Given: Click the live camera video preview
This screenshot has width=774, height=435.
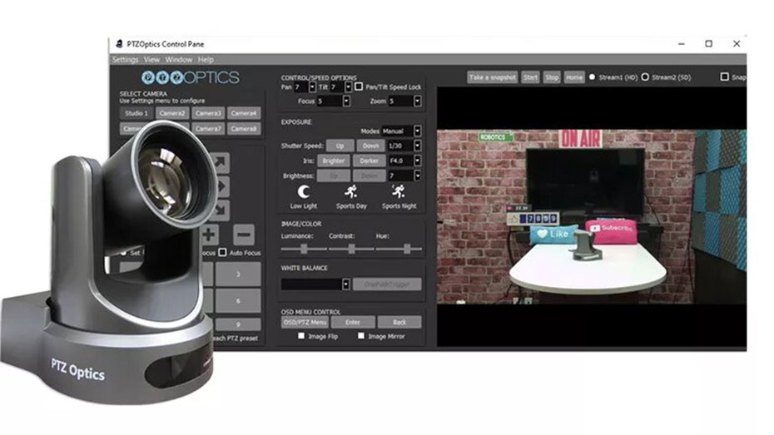Looking at the screenshot, I should 592,217.
